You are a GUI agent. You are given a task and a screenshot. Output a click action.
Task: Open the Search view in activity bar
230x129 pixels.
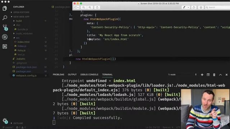[5, 18]
